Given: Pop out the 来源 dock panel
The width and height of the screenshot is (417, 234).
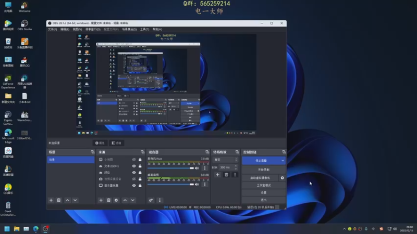Looking at the screenshot, I should pos(142,152).
